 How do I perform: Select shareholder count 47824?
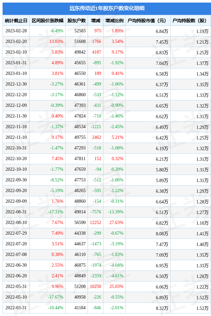click(80, 116)
